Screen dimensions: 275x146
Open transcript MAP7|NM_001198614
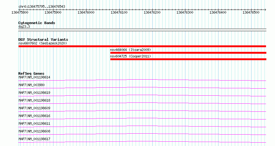pyautogui.click(x=34, y=77)
